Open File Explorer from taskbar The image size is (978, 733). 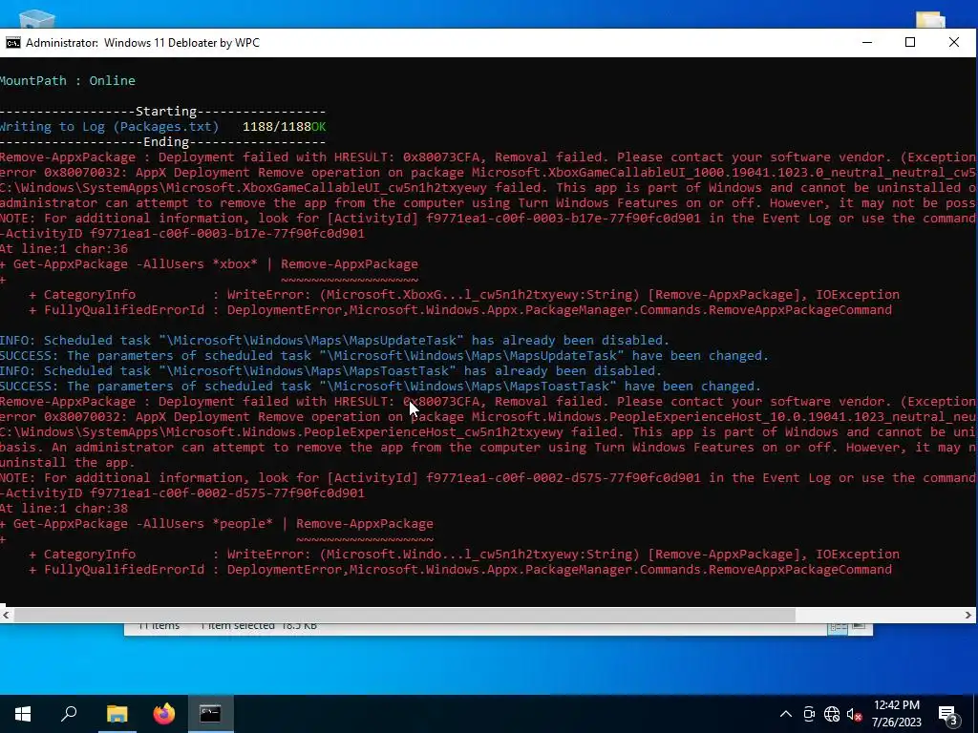point(117,714)
